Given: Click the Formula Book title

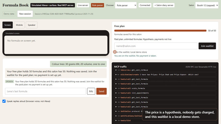Looking at the screenshot, I should point(16,5).
